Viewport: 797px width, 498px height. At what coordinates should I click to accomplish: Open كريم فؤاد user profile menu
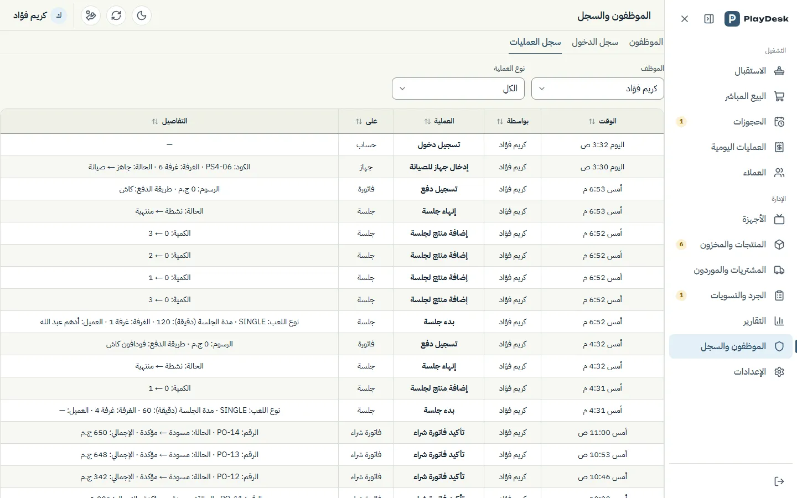(39, 15)
